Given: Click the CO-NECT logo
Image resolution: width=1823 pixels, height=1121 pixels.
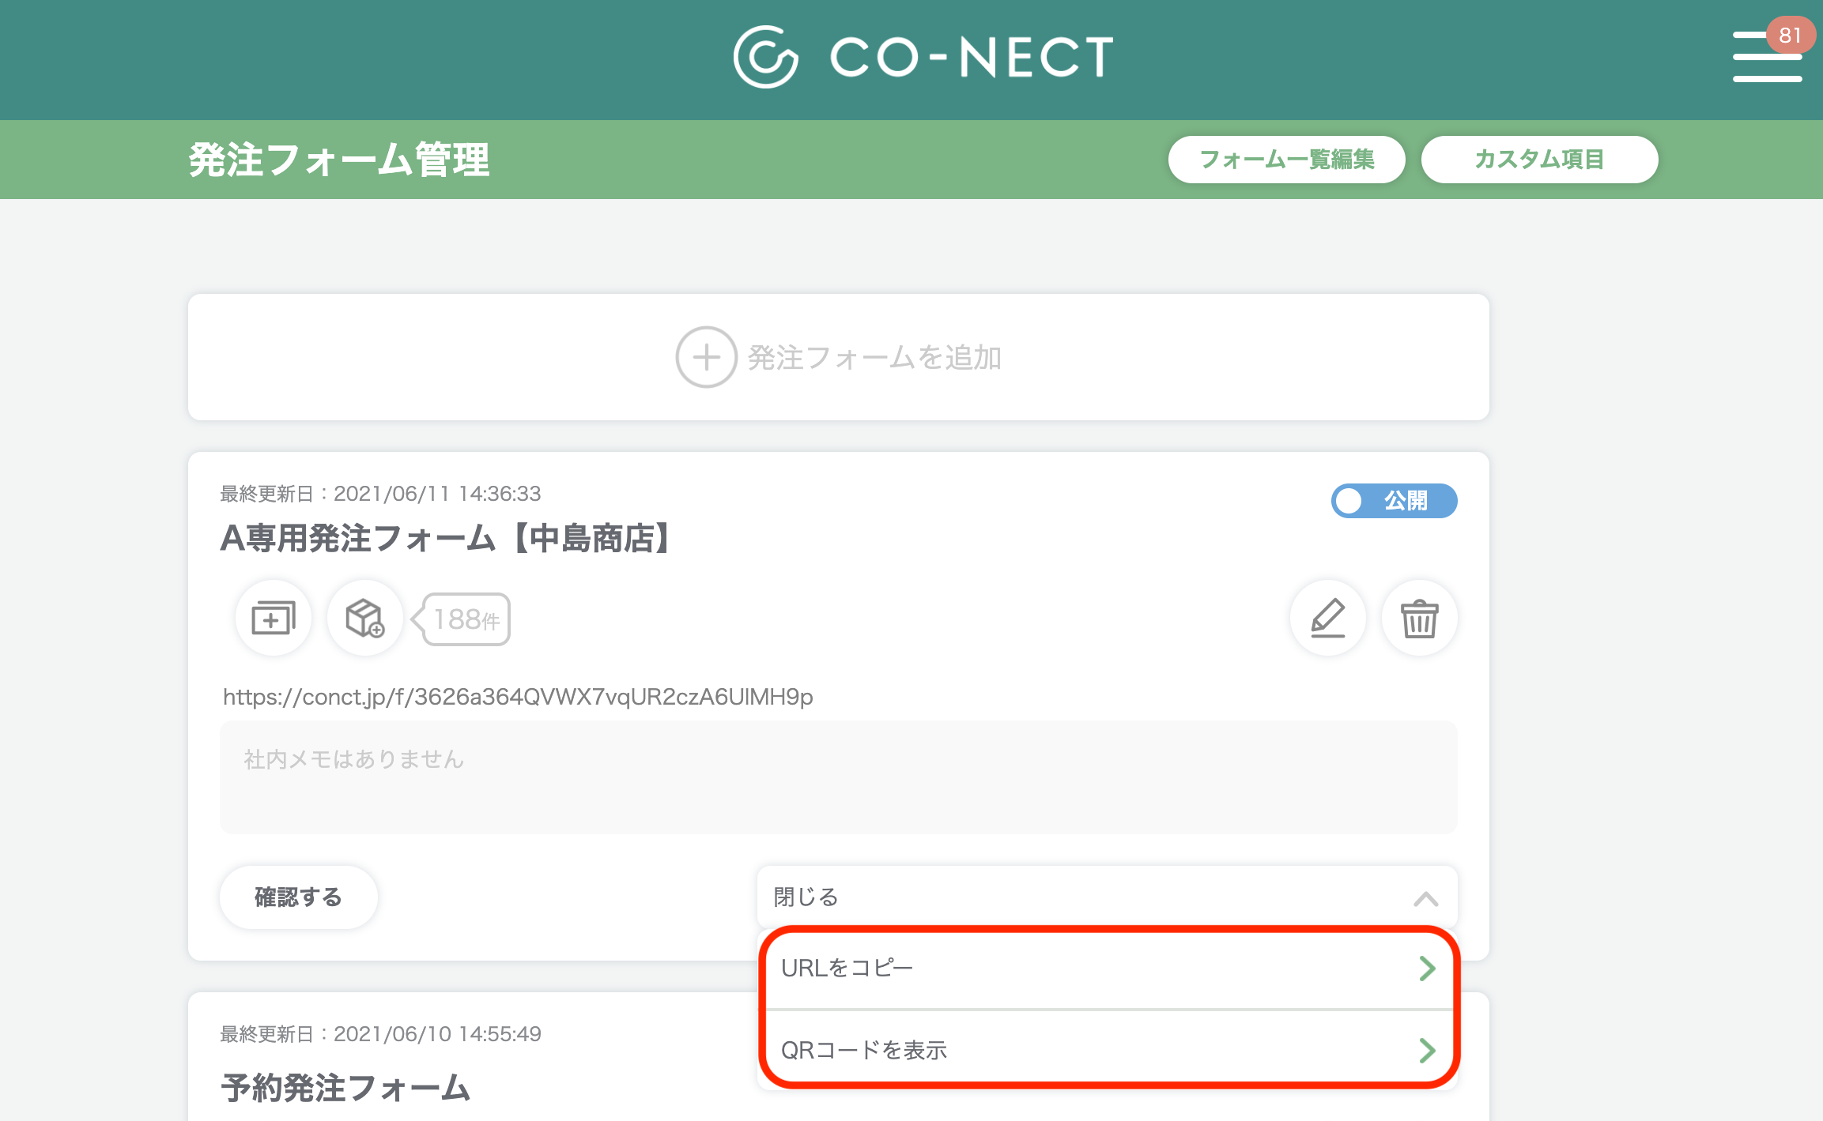Looking at the screenshot, I should [923, 57].
